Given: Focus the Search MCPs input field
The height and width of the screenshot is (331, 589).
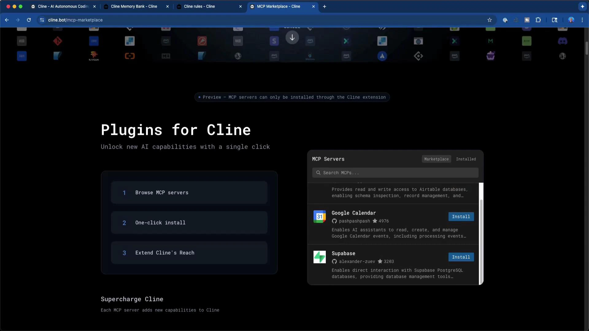Looking at the screenshot, I should coord(395,173).
